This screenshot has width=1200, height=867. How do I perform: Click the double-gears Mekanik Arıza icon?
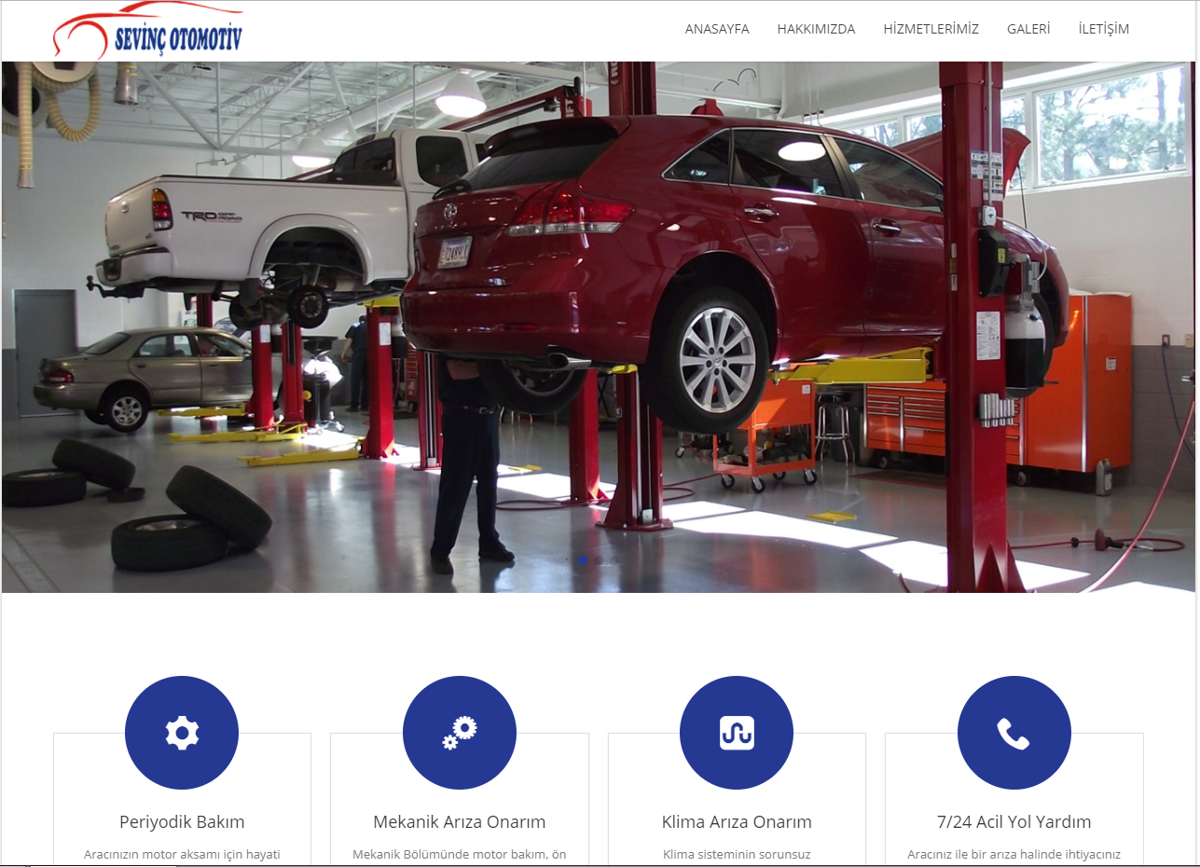coord(459,733)
